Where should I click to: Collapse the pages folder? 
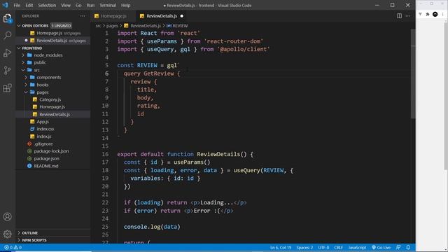[53, 92]
